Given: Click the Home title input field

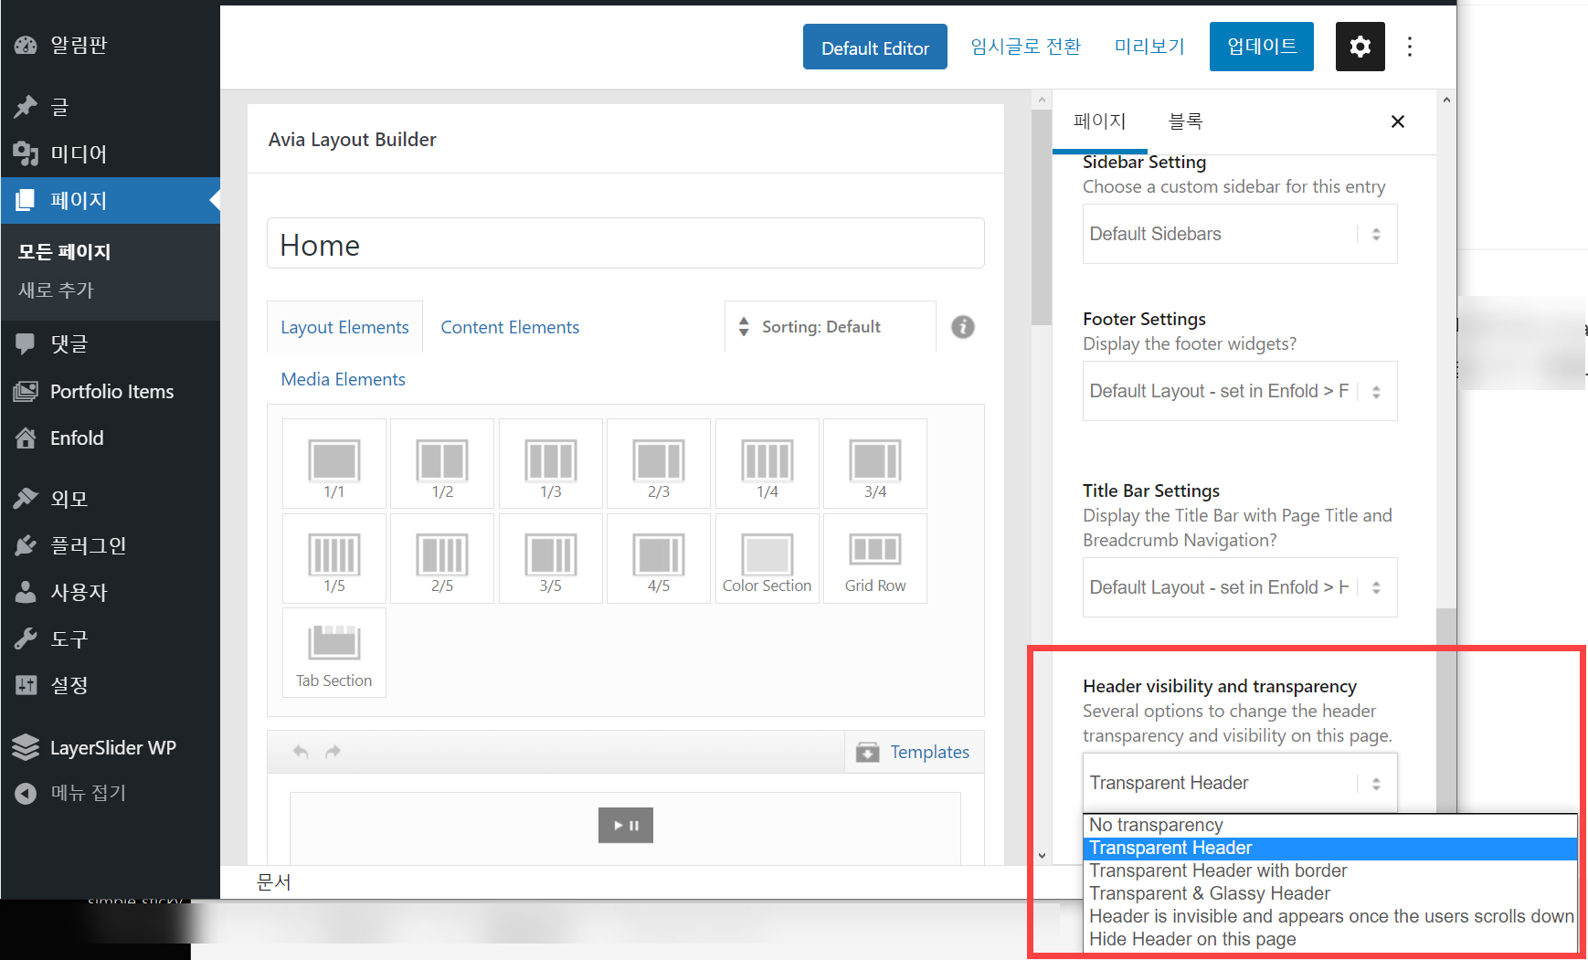Looking at the screenshot, I should point(625,243).
